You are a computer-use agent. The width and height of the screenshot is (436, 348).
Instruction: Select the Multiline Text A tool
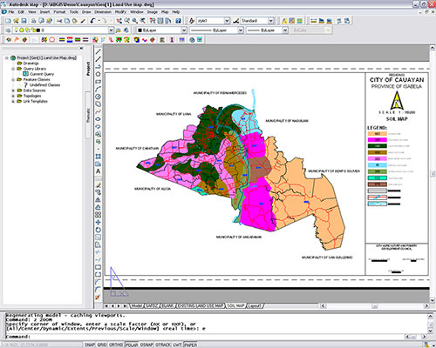pyautogui.click(x=99, y=171)
